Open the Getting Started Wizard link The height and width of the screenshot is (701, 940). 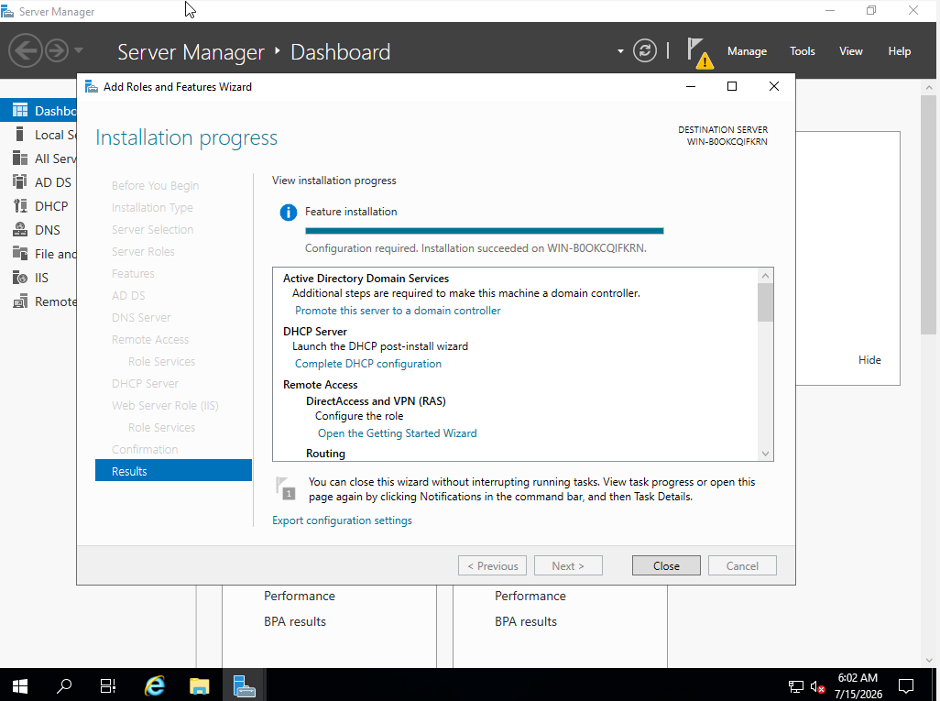[398, 433]
